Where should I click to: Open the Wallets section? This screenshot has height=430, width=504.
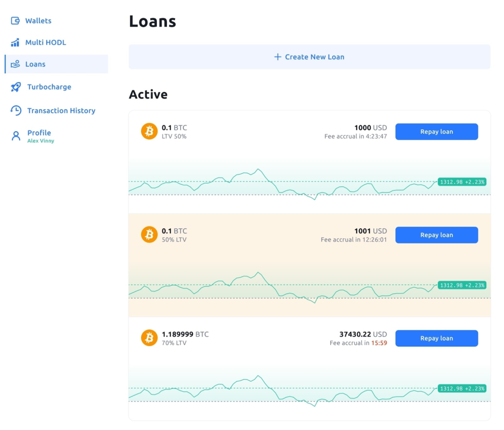(x=39, y=20)
